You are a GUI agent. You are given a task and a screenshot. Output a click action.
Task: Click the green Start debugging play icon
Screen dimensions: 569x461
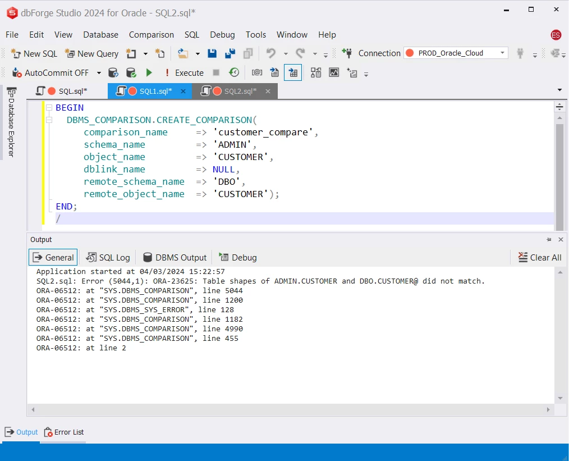click(149, 73)
